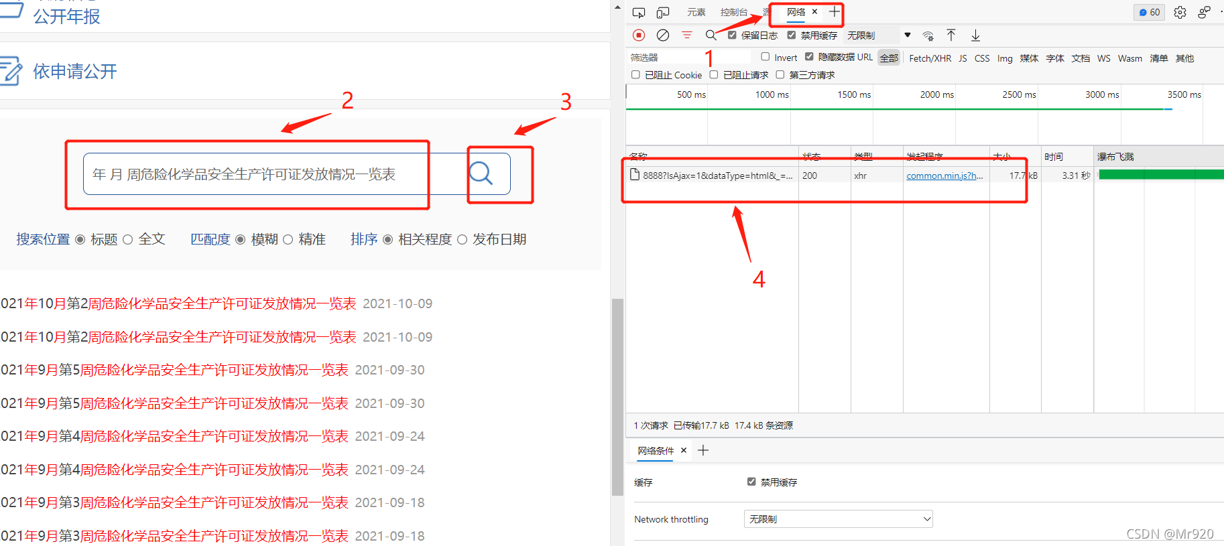Viewport: 1224px width, 546px height.
Task: Filter requests by CSS
Action: coord(982,58)
